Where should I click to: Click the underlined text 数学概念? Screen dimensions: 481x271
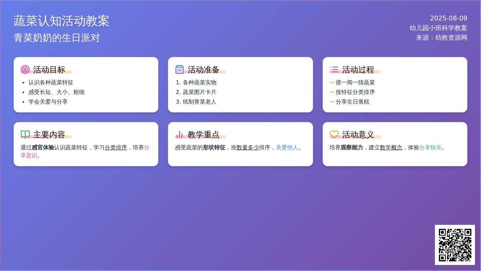coord(391,147)
